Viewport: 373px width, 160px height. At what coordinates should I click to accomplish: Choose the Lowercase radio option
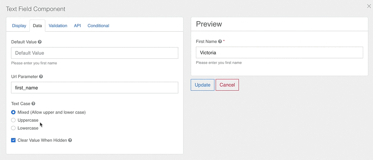(13, 128)
